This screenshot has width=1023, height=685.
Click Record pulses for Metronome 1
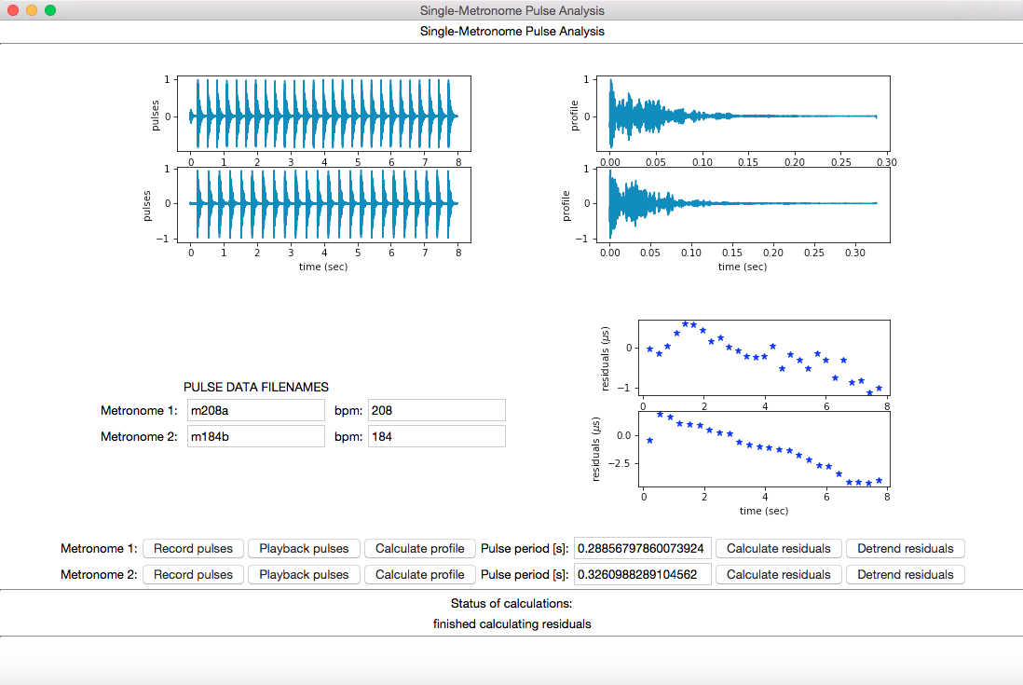[194, 548]
